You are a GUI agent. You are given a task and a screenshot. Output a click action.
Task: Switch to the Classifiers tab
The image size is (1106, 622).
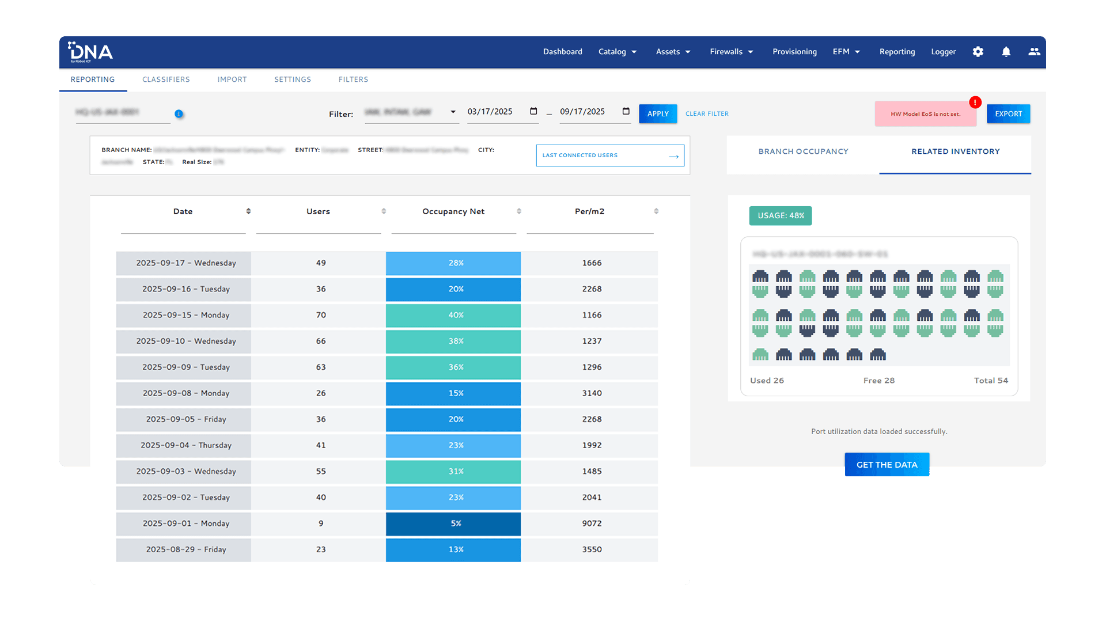166,79
